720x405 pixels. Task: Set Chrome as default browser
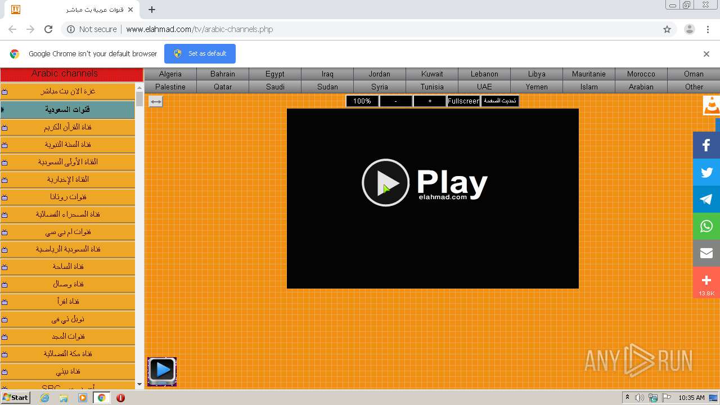[200, 53]
